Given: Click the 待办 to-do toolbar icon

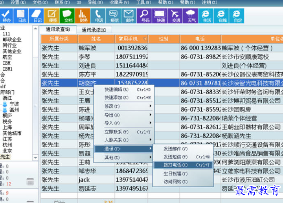Looking at the screenshot, I should pos(7,16).
